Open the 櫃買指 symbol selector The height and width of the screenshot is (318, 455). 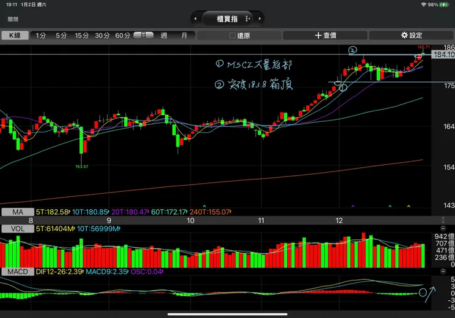[227, 19]
